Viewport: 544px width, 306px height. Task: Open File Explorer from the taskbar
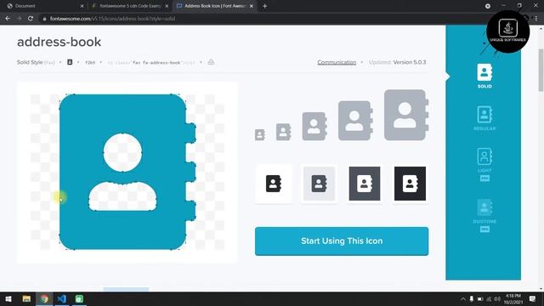[26, 298]
